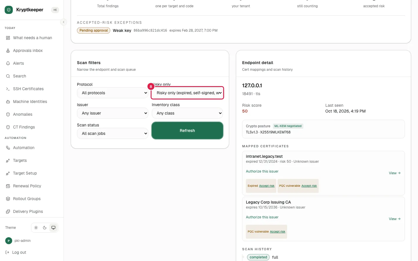
Task: Select system theme monitor toggle
Action: click(53, 228)
